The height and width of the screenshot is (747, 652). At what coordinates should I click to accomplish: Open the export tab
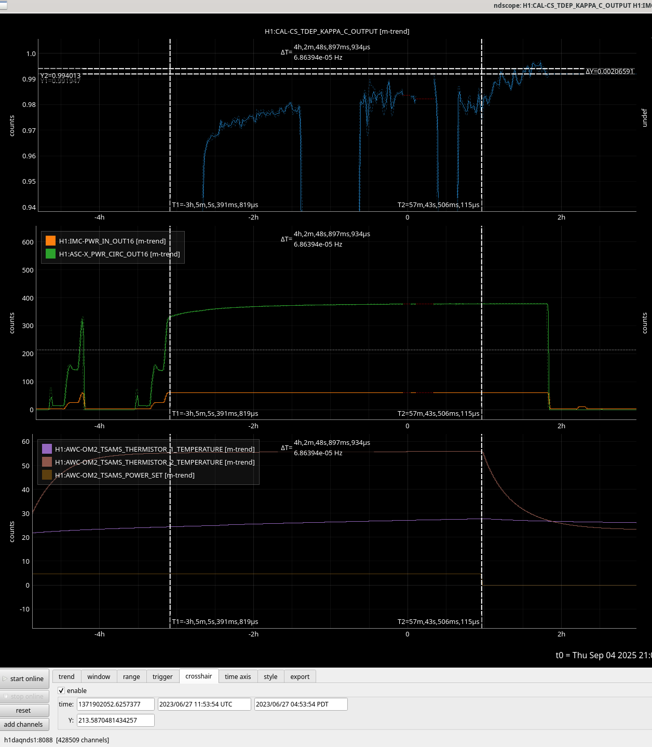pos(300,676)
